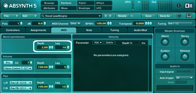The width and height of the screenshot is (196, 93).
Task: Click the Save button
Action: pos(148,16)
